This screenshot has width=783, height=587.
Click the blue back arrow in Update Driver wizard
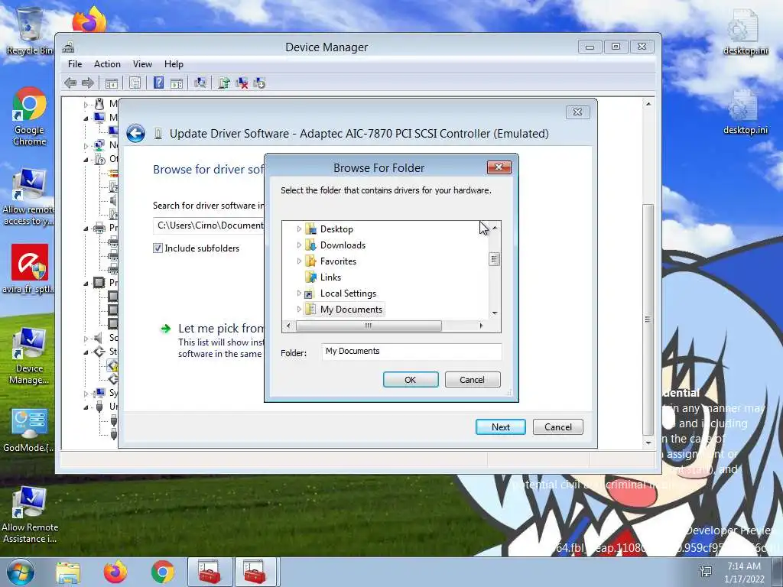pyautogui.click(x=135, y=134)
